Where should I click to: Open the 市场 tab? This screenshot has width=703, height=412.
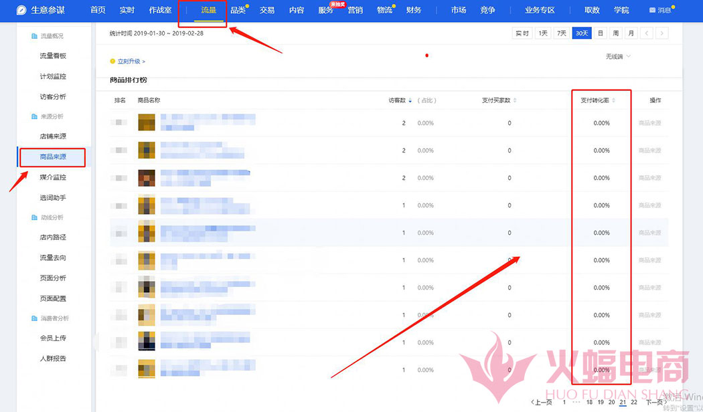click(x=458, y=10)
